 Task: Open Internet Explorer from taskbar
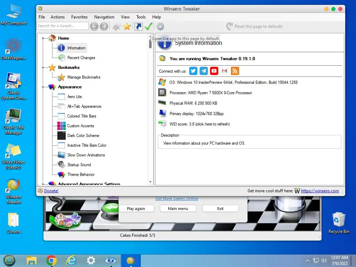click(71, 260)
